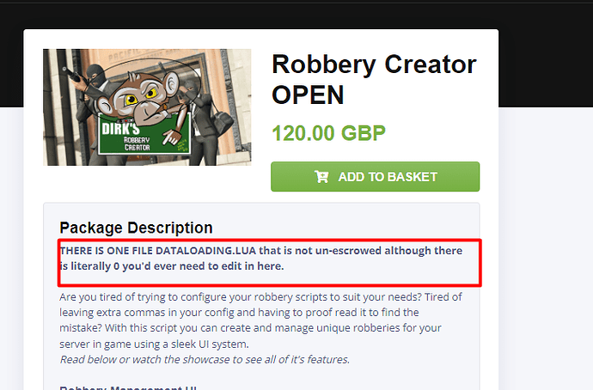
Task: Click the word OPEN in the title
Action: 308,94
